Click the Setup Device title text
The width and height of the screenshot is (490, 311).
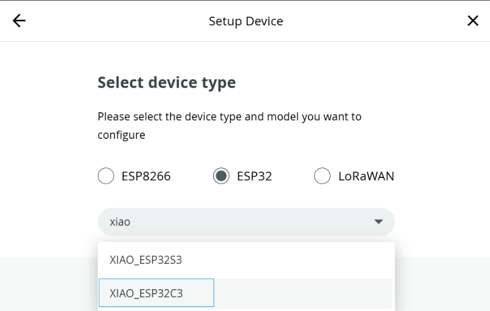click(x=246, y=21)
